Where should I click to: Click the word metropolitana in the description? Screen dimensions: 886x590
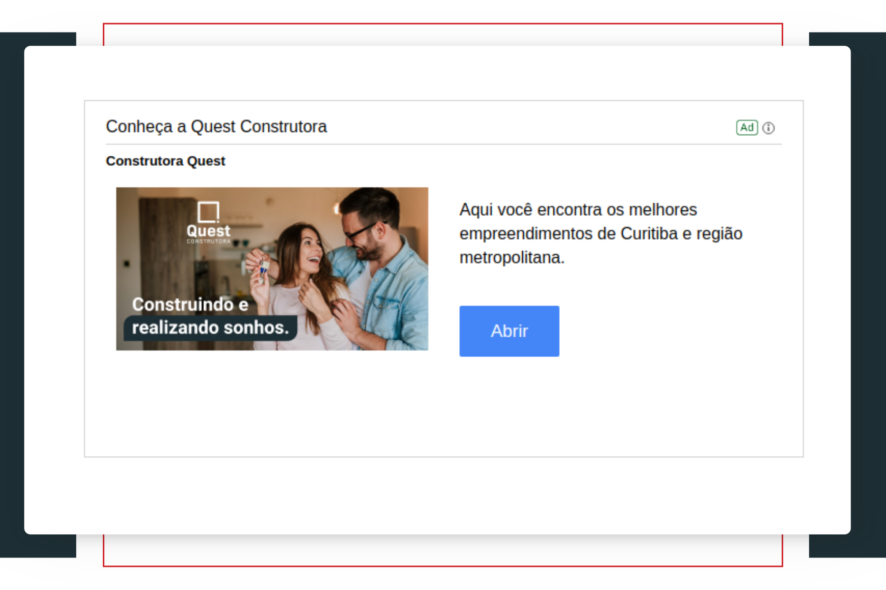click(x=512, y=258)
